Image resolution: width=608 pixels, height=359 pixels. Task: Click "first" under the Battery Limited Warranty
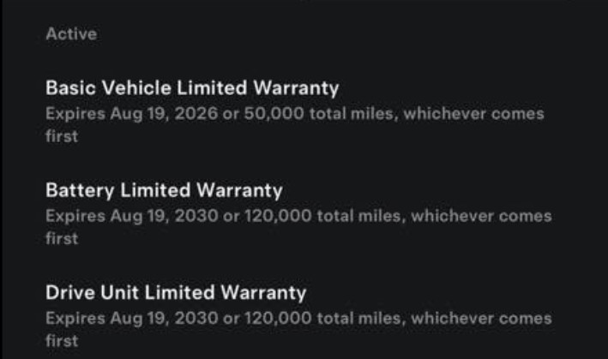pos(61,238)
